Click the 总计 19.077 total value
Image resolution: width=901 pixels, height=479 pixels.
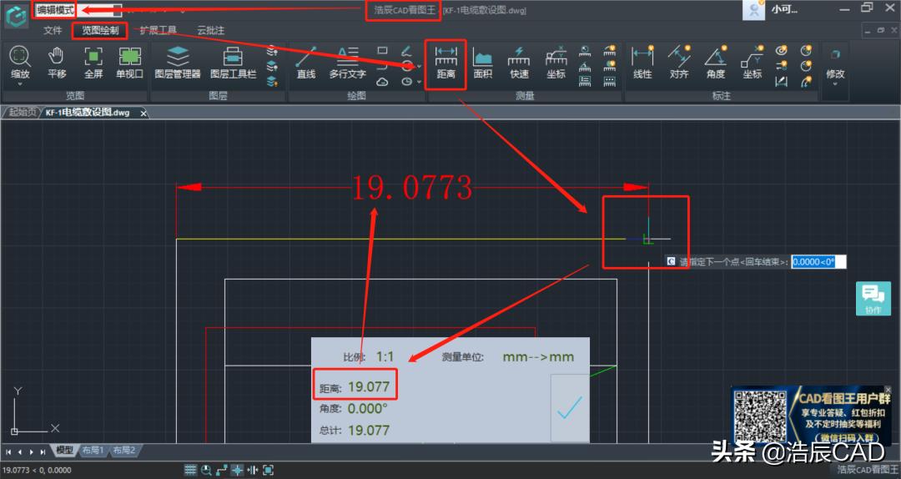[369, 430]
